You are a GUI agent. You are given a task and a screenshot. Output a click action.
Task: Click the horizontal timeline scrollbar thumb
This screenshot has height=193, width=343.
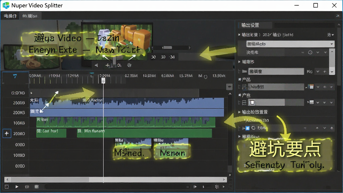(x=50, y=180)
